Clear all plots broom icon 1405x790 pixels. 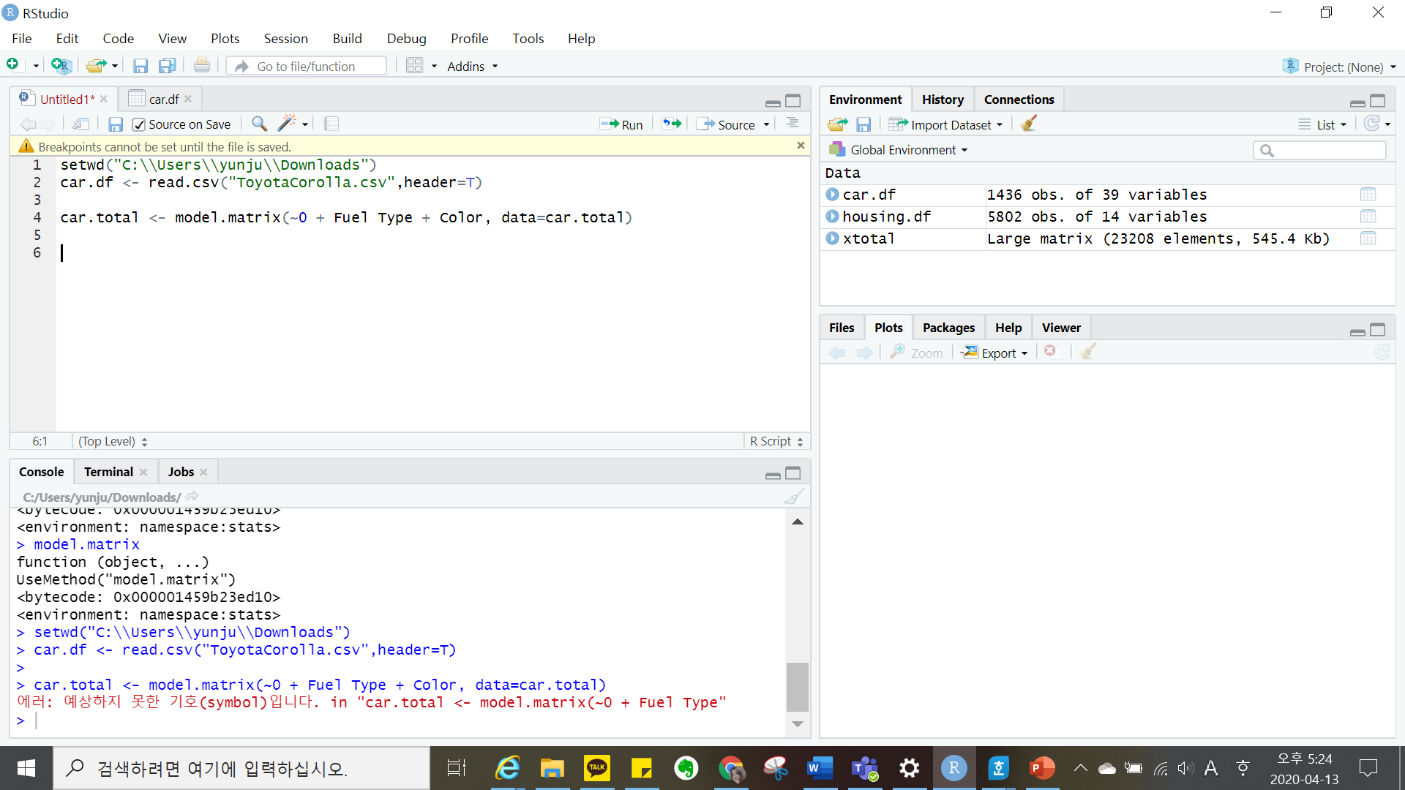tap(1088, 352)
